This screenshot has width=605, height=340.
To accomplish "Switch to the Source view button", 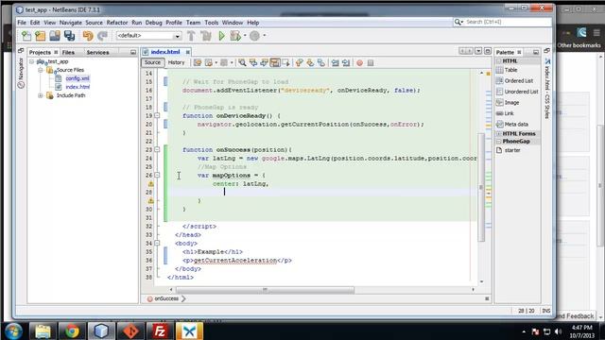I will pyautogui.click(x=153, y=62).
